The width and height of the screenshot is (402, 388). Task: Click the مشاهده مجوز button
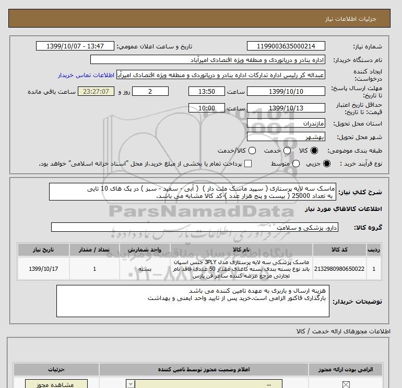(x=56, y=384)
